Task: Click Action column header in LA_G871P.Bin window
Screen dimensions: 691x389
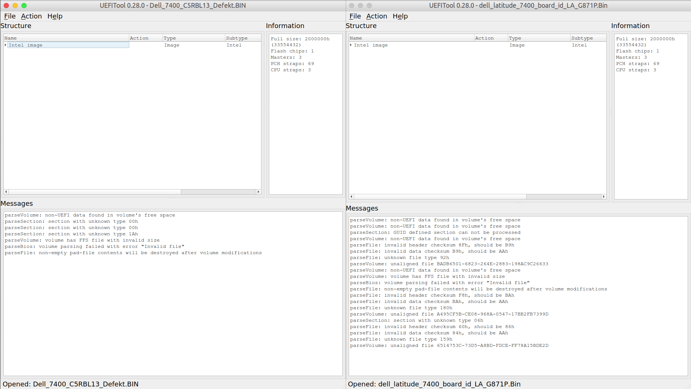Action: click(x=491, y=38)
